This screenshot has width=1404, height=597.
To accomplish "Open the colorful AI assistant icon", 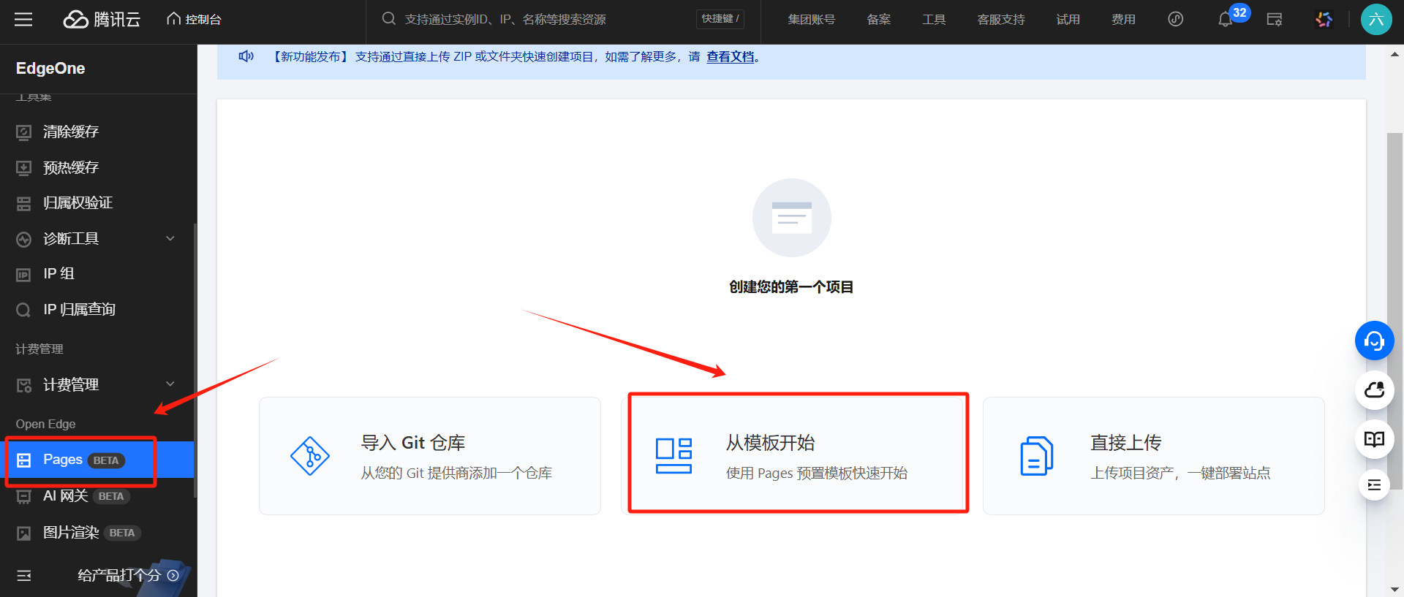I will [1324, 20].
